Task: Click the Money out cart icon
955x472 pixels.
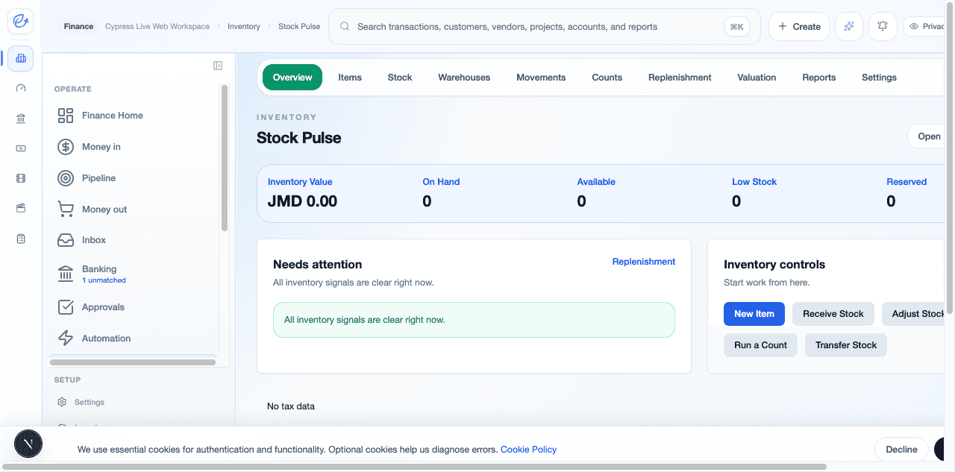Action: pyautogui.click(x=66, y=210)
